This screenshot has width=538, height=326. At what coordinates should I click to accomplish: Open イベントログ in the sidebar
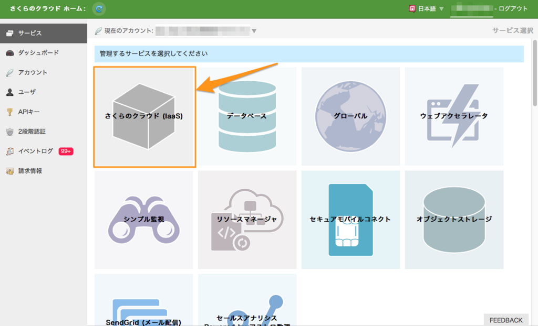click(x=44, y=151)
